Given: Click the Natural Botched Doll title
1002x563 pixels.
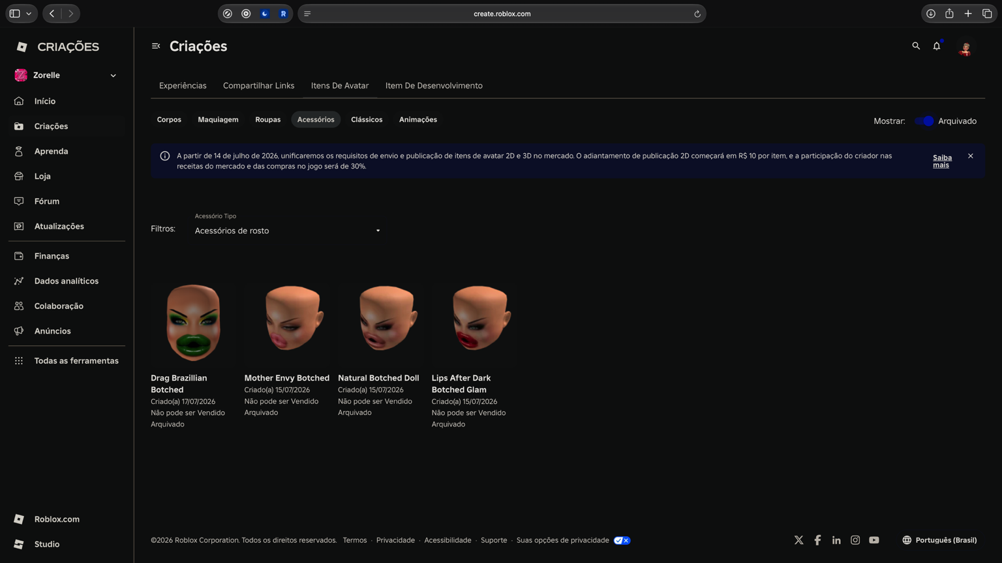Looking at the screenshot, I should point(378,378).
